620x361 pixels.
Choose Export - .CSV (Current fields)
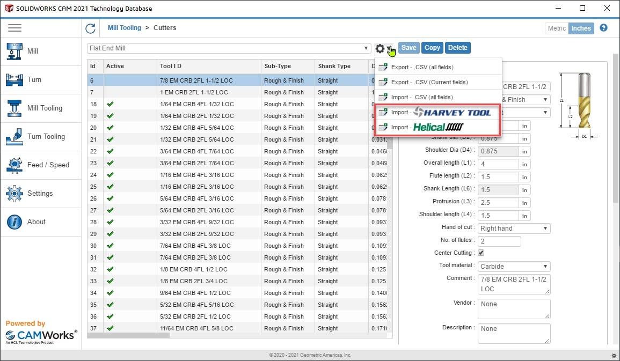click(438, 82)
